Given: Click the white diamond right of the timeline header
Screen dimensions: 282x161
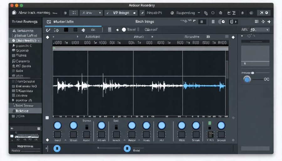Looking at the screenshot, I should click(x=233, y=37).
